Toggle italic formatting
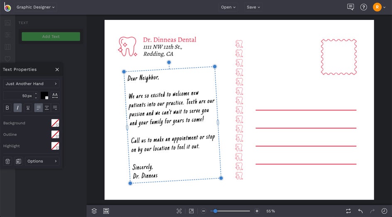The height and width of the screenshot is (217, 392). pos(17,108)
